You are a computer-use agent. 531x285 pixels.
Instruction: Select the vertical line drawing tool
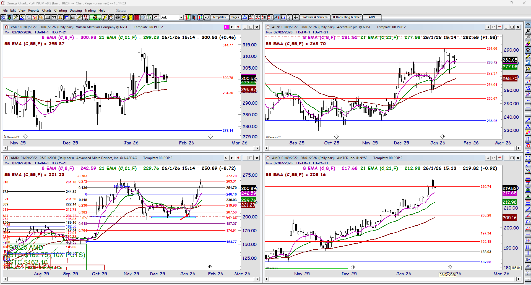click(x=528, y=114)
